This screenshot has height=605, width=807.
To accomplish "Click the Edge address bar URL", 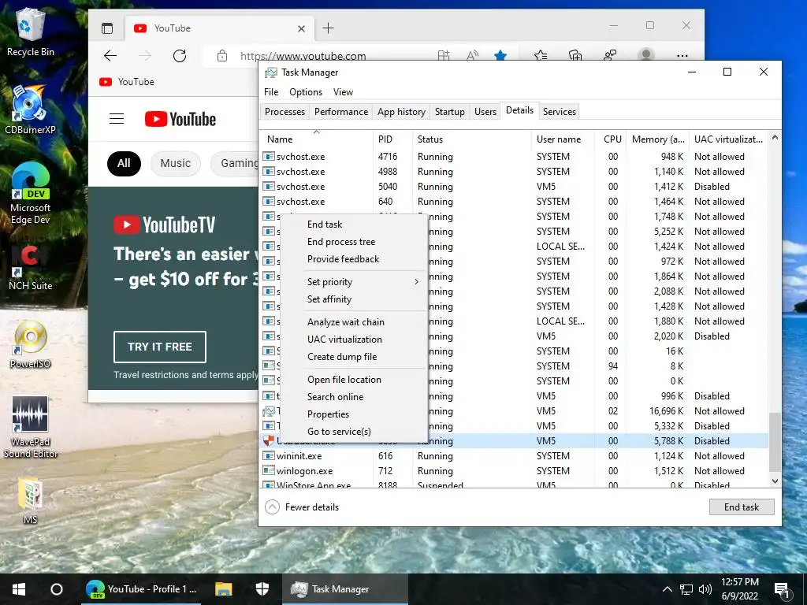I will (303, 56).
